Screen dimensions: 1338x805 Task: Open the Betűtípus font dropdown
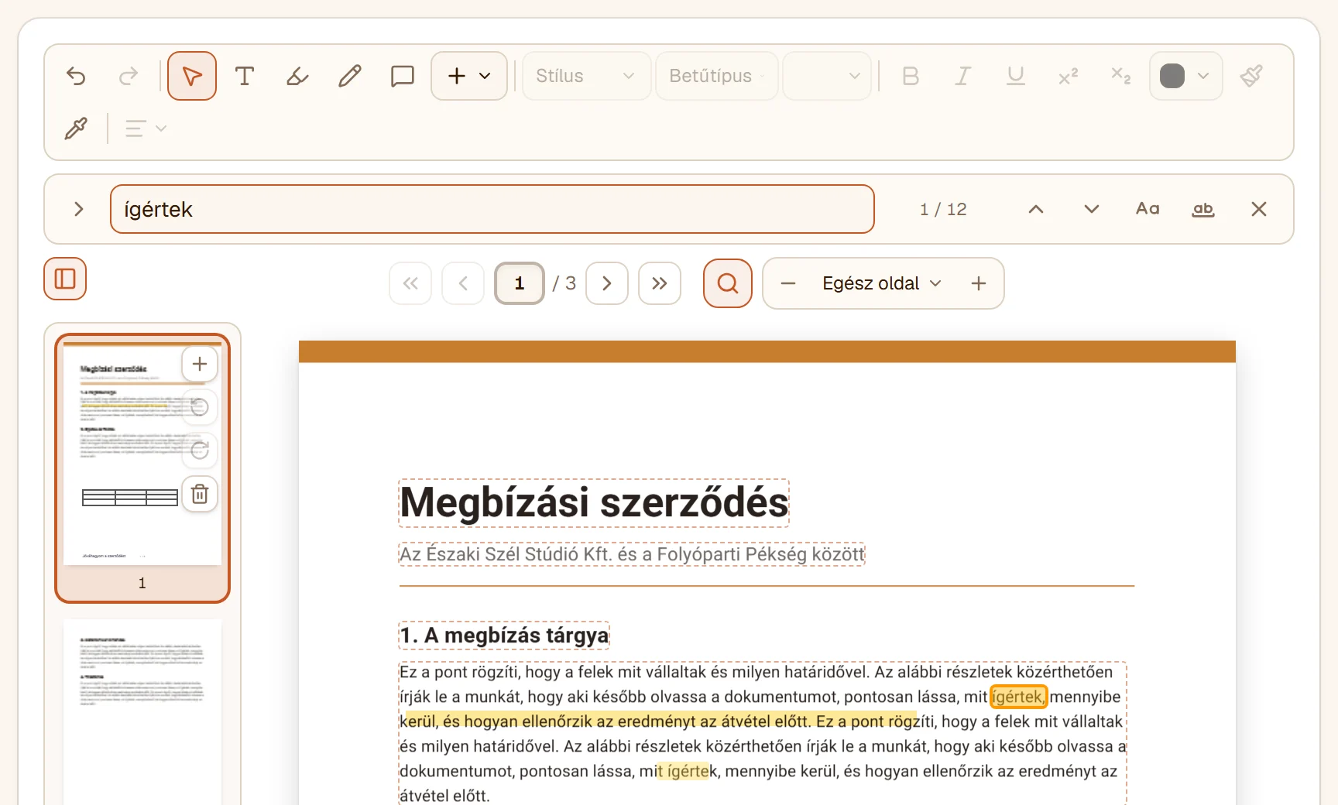717,76
